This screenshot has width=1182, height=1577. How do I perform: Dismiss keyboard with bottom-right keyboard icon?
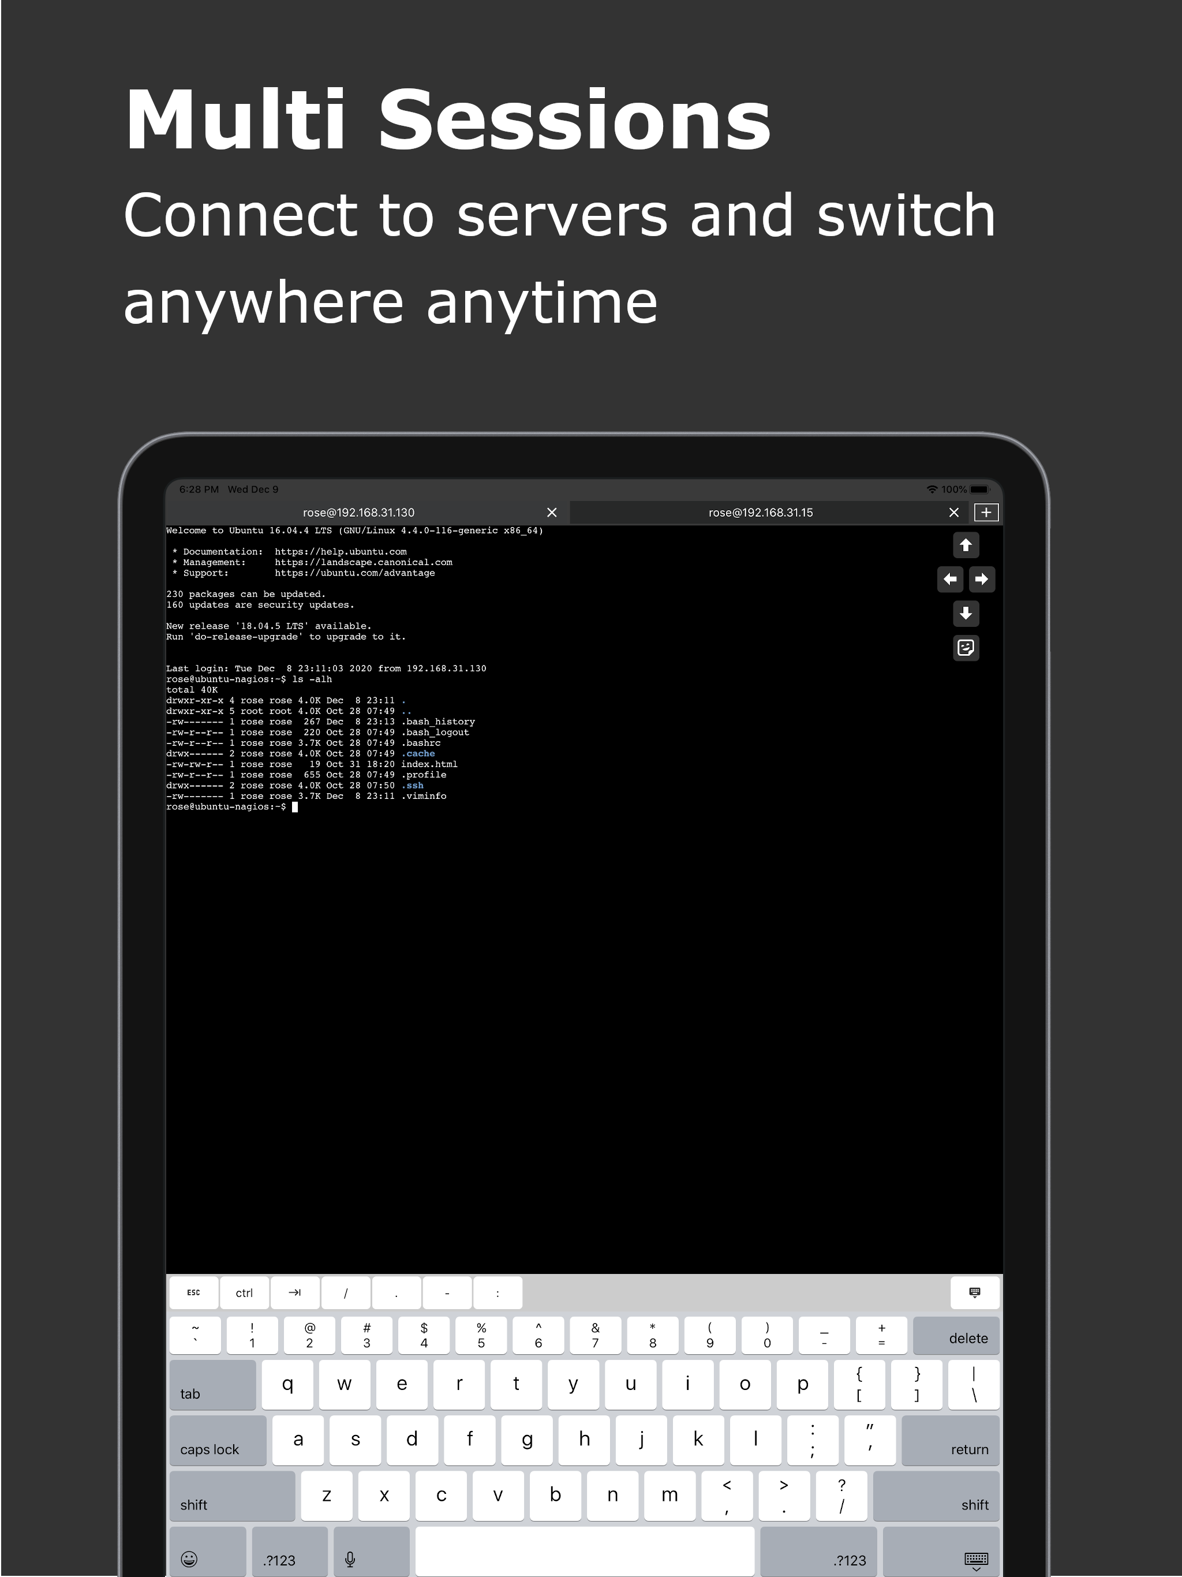(x=975, y=1559)
